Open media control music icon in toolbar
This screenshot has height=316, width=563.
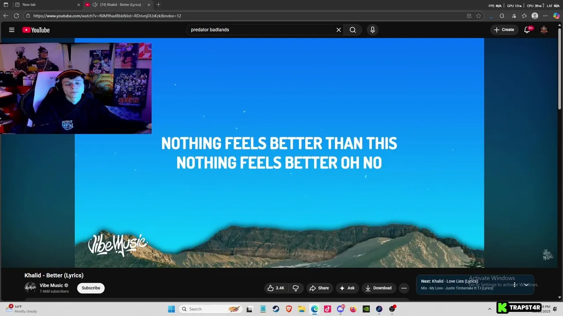point(514,16)
